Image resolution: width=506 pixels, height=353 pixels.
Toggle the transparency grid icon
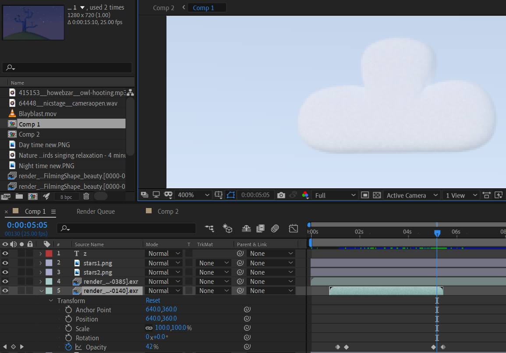377,195
